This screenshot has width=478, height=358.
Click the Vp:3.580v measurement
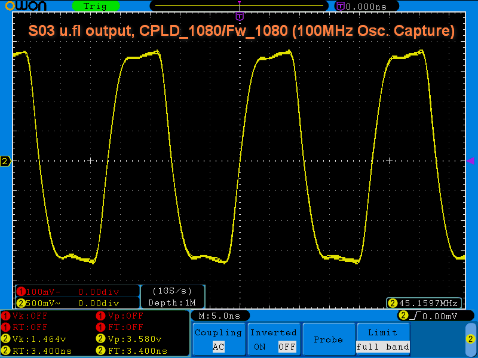pyautogui.click(x=135, y=339)
